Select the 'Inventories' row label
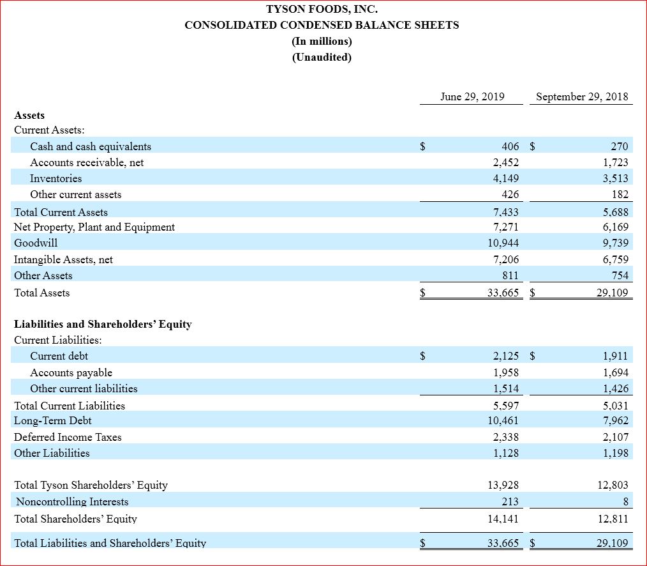 [x=56, y=178]
